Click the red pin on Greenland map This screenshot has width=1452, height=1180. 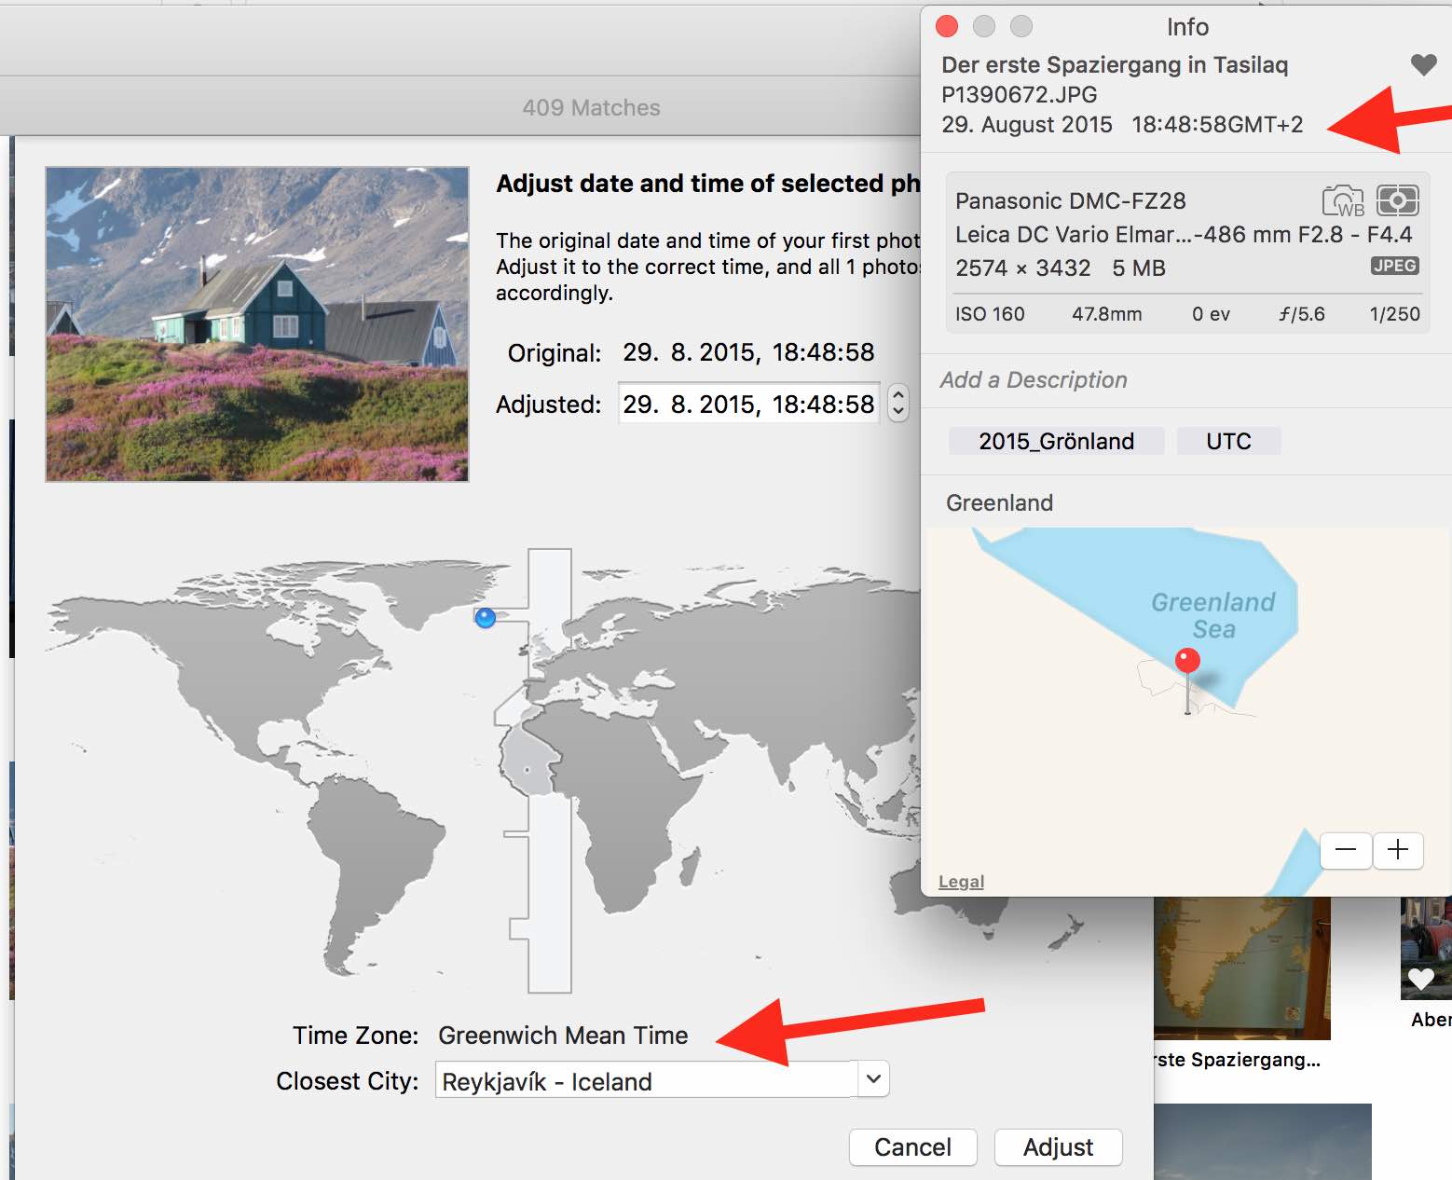click(x=1187, y=661)
